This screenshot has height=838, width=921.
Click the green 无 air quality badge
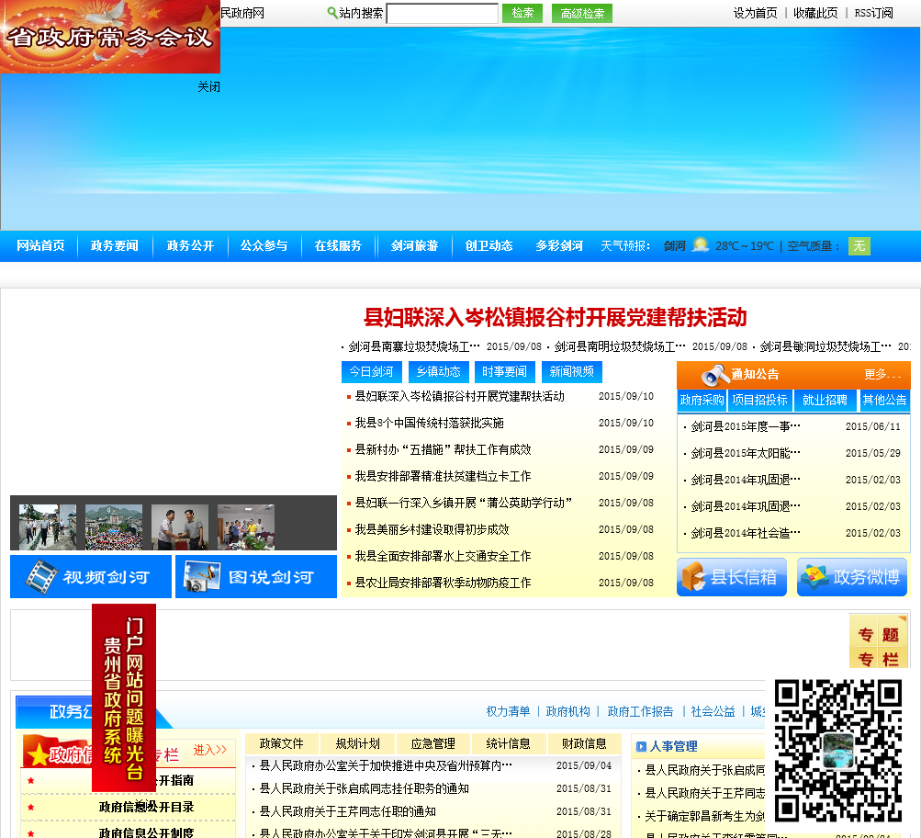859,245
